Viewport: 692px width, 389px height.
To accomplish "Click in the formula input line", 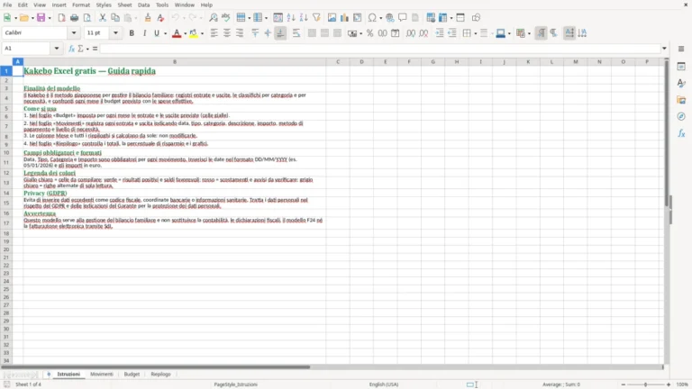I will tap(379, 49).
